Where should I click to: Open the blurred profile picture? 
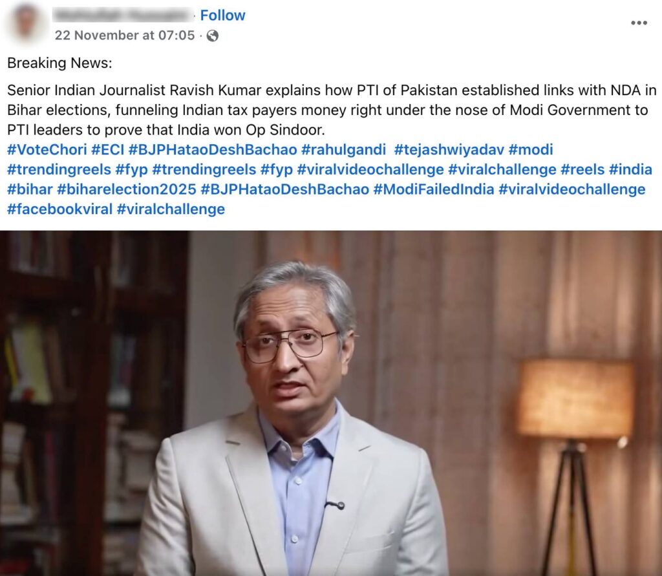coord(26,24)
